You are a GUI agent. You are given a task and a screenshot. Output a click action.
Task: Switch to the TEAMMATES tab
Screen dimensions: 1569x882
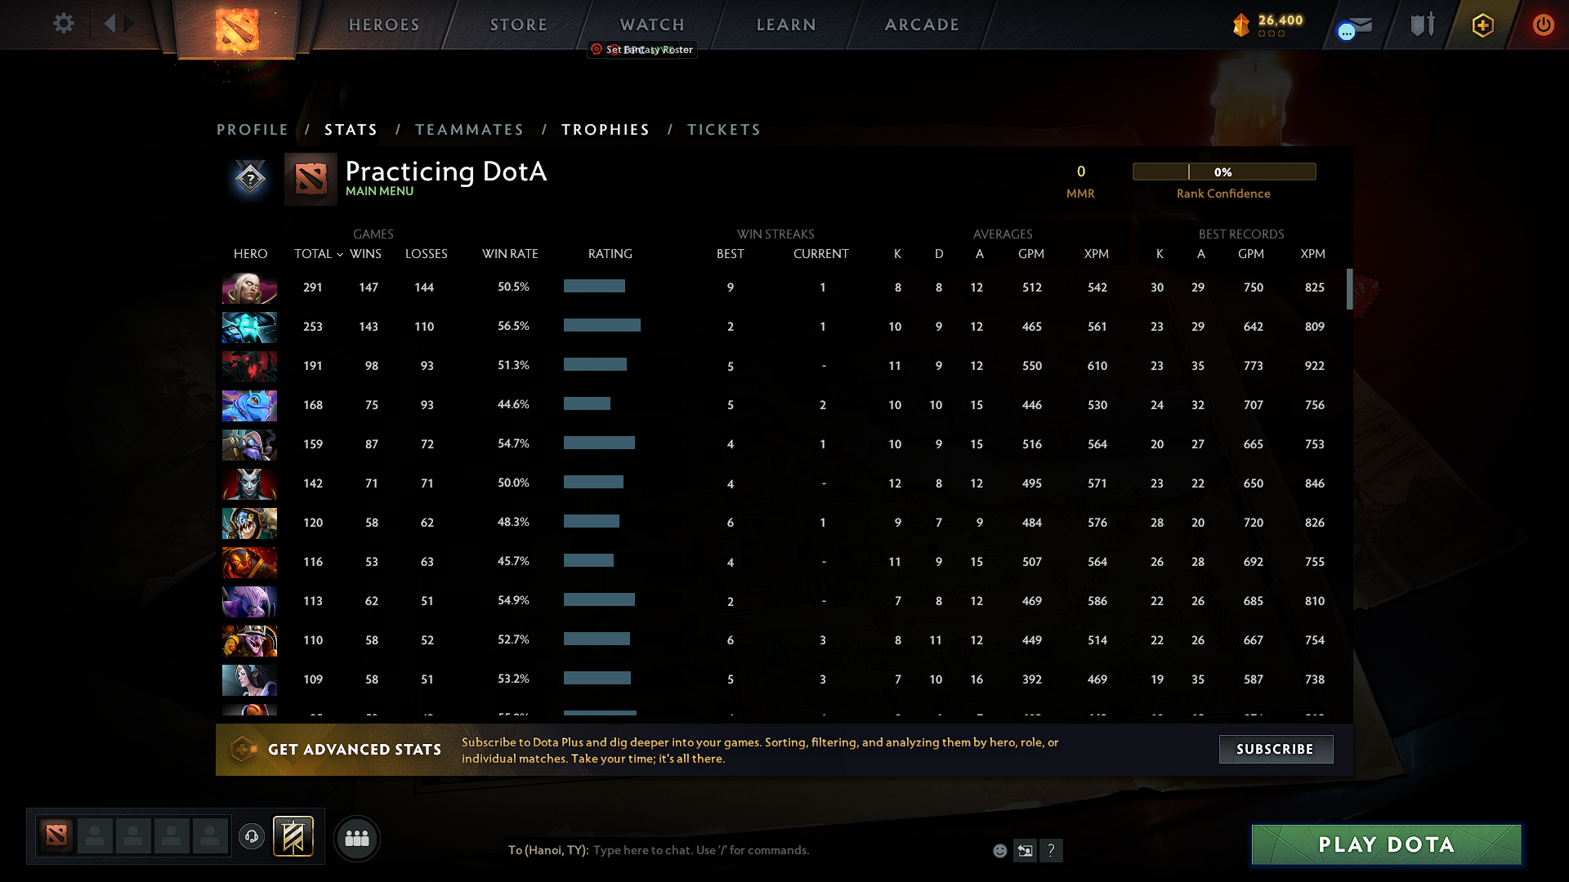470,129
